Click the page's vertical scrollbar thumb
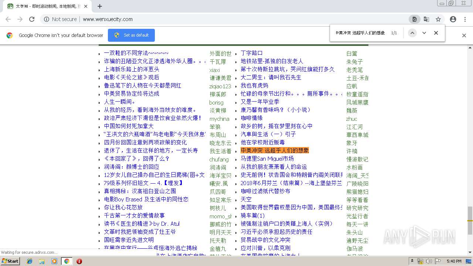Image resolution: width=473 pixels, height=266 pixels. coord(470,221)
